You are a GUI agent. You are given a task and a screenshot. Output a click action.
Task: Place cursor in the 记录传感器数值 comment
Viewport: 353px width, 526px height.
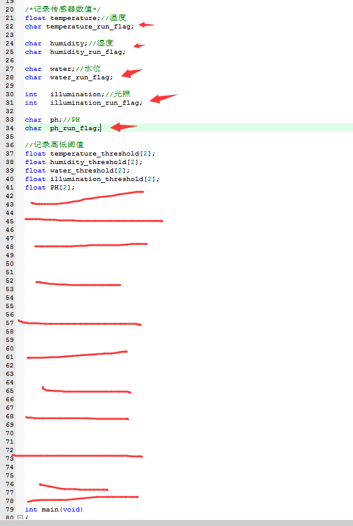pos(63,10)
